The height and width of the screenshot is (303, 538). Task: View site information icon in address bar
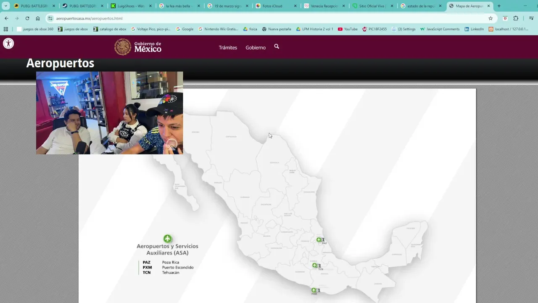(50, 19)
